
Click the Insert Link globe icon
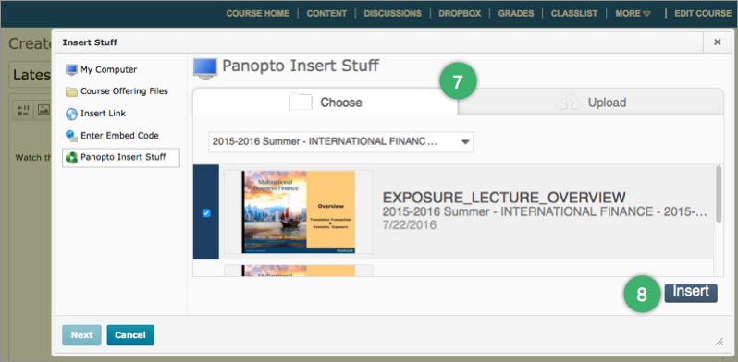coord(71,114)
